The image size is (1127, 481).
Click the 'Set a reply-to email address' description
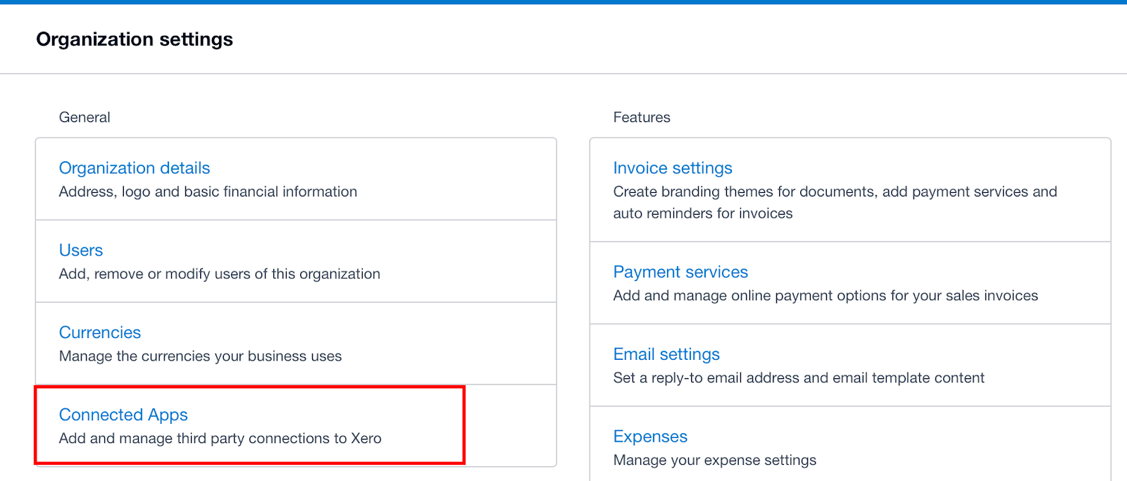coord(798,378)
